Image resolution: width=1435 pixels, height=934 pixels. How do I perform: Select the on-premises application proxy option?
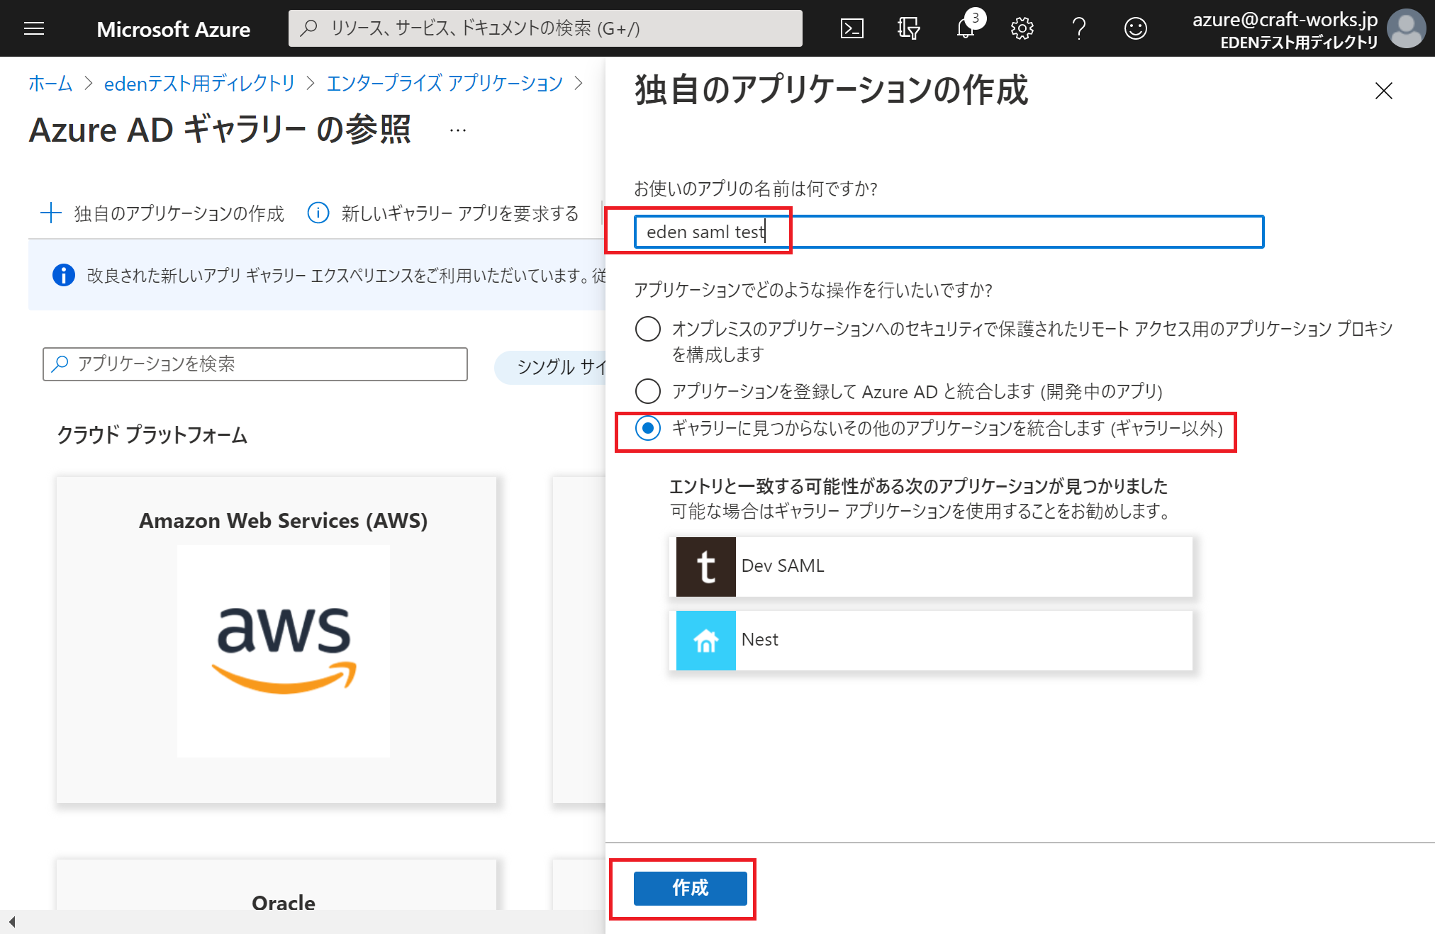647,329
